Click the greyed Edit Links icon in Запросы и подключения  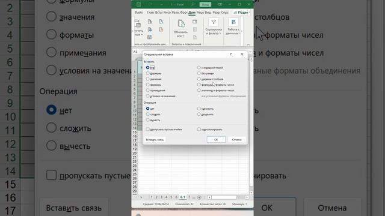click(x=195, y=37)
